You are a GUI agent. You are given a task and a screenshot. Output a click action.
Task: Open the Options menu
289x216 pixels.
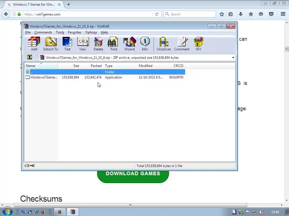click(91, 32)
